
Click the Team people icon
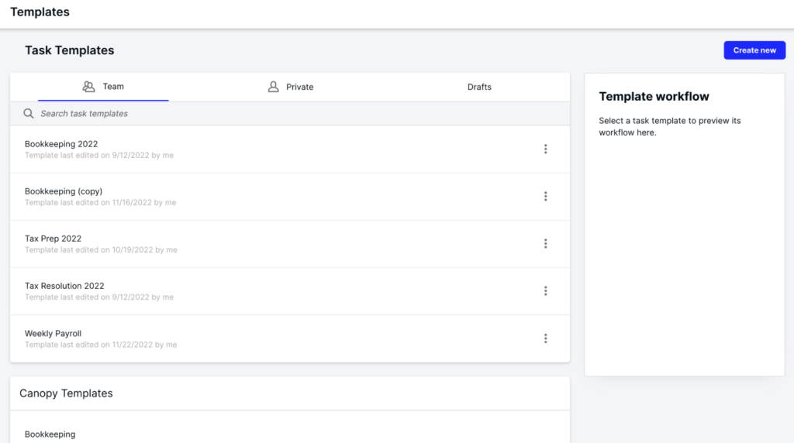[x=88, y=87]
